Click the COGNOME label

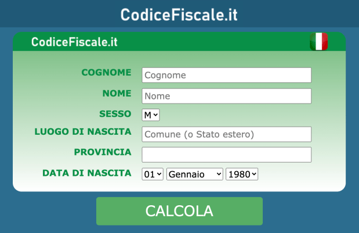click(107, 73)
